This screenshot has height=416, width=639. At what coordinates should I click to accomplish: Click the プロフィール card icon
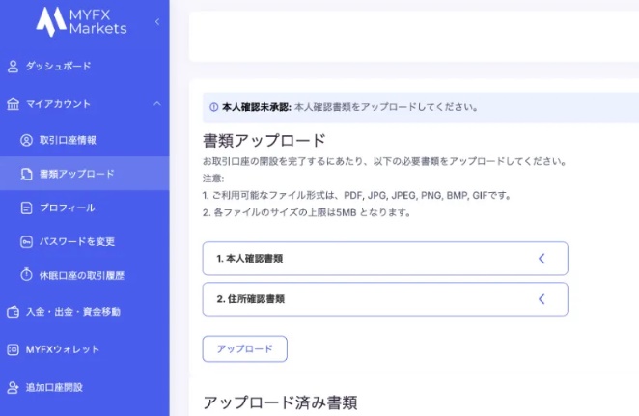tap(26, 208)
